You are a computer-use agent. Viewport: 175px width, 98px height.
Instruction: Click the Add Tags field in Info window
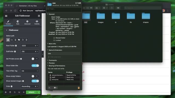[x=64, y=10]
